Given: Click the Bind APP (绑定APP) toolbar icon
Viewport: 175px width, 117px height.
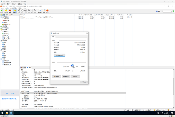Looking at the screenshot, I should click(40, 11).
